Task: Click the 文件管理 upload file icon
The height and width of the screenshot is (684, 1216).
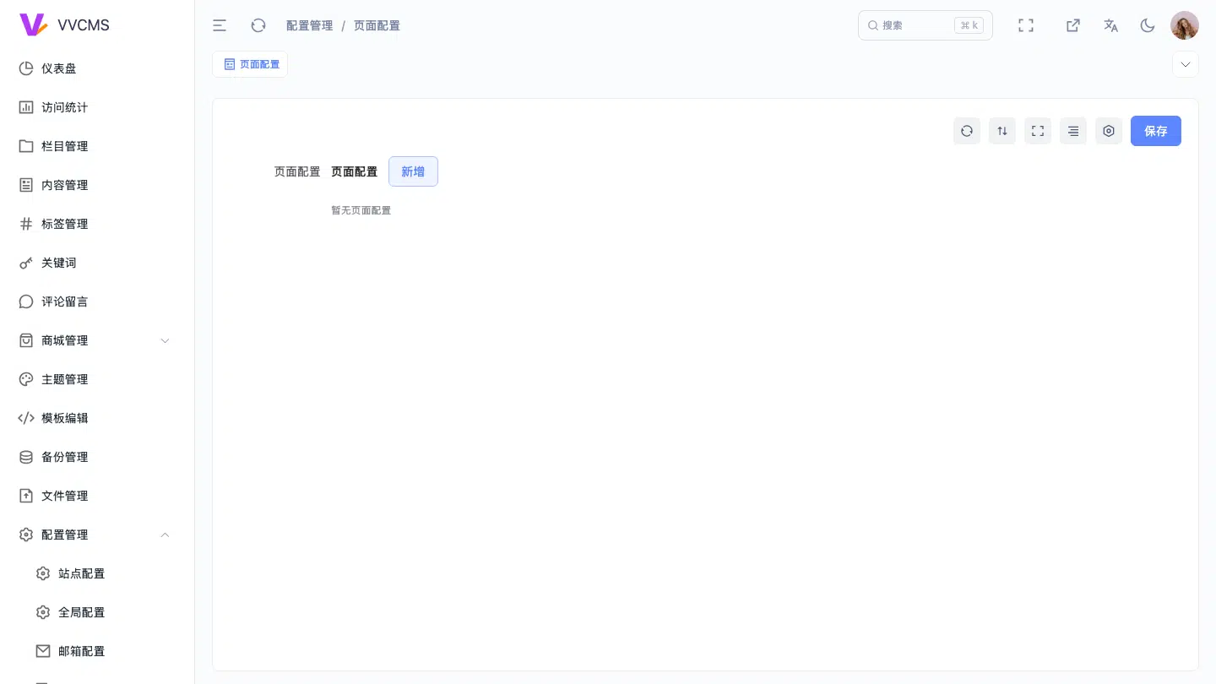Action: 26,496
